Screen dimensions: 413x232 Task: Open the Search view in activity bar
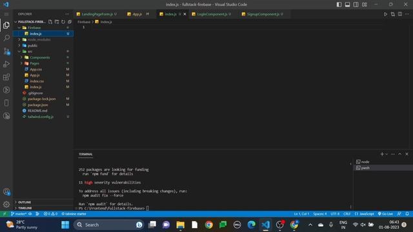pos(6,38)
